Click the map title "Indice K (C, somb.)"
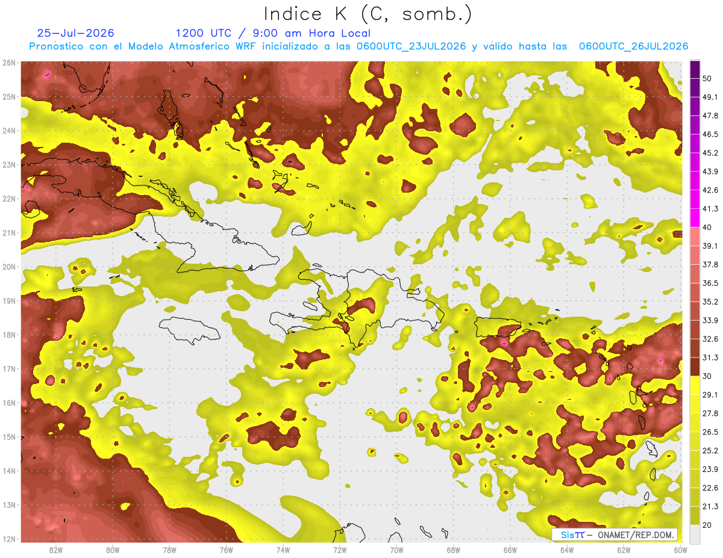This screenshot has width=723, height=558. (368, 14)
